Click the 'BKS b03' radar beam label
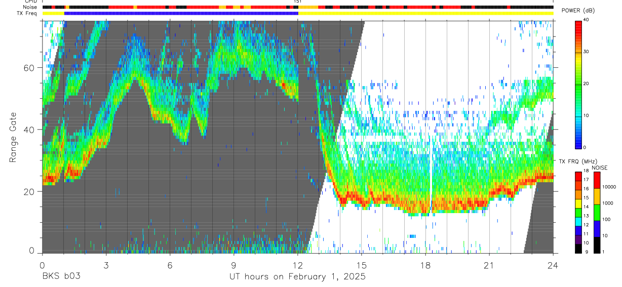Image resolution: width=622 pixels, height=287 pixels. [x=61, y=276]
